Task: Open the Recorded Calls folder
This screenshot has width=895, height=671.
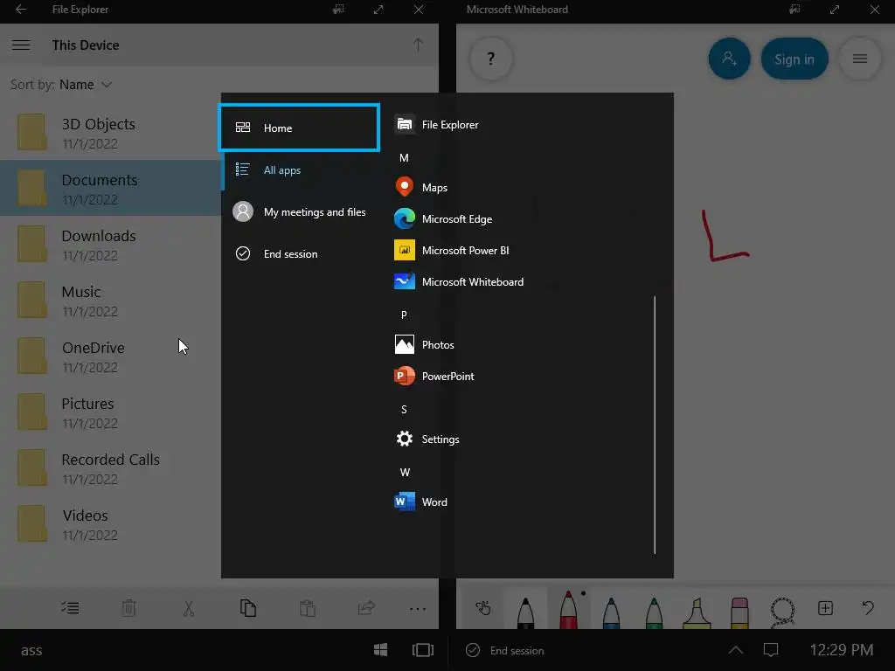Action: [111, 468]
